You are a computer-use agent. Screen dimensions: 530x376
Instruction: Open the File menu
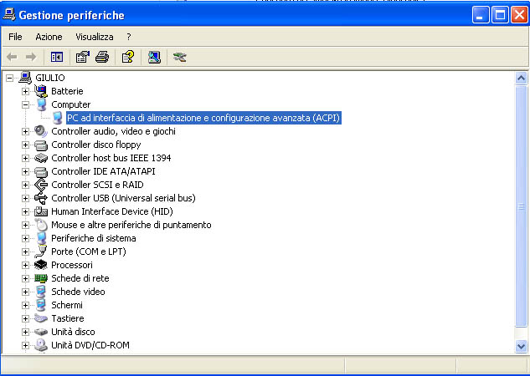click(15, 37)
